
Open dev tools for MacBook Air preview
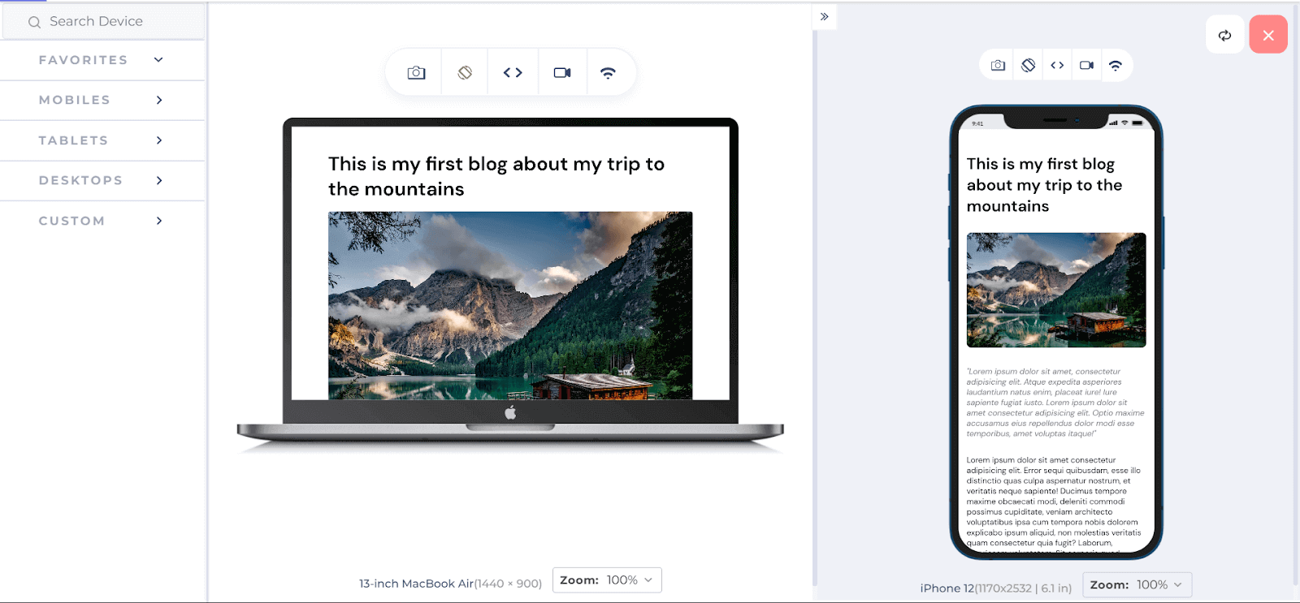tap(513, 73)
